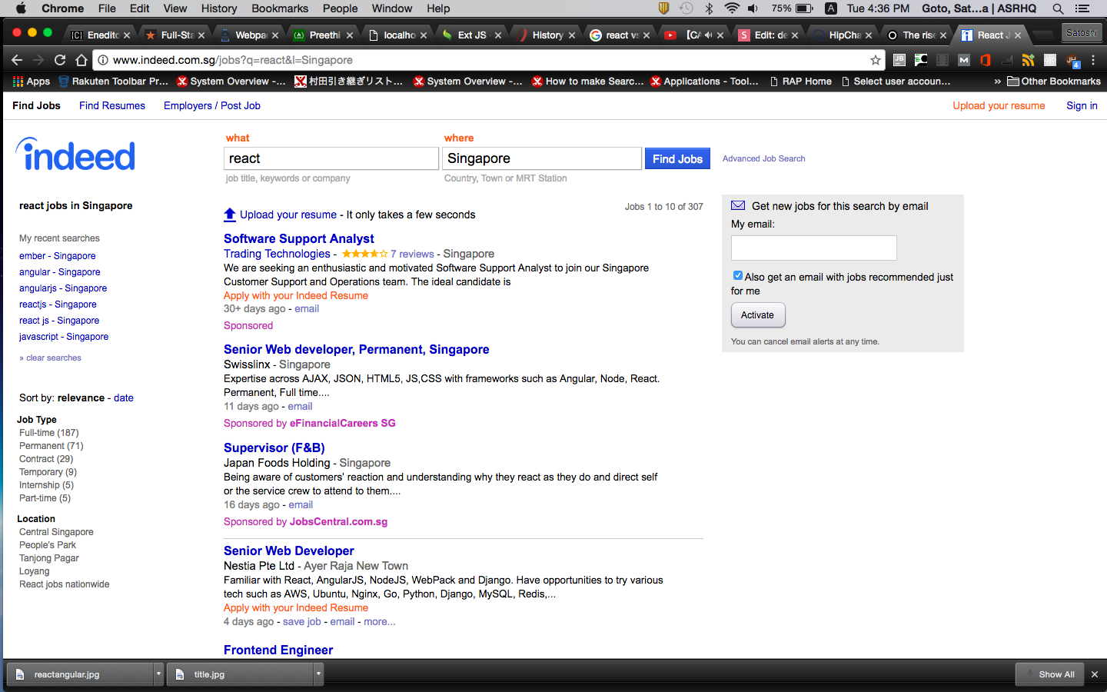Open the People menu
The image size is (1107, 692).
pos(341,8)
